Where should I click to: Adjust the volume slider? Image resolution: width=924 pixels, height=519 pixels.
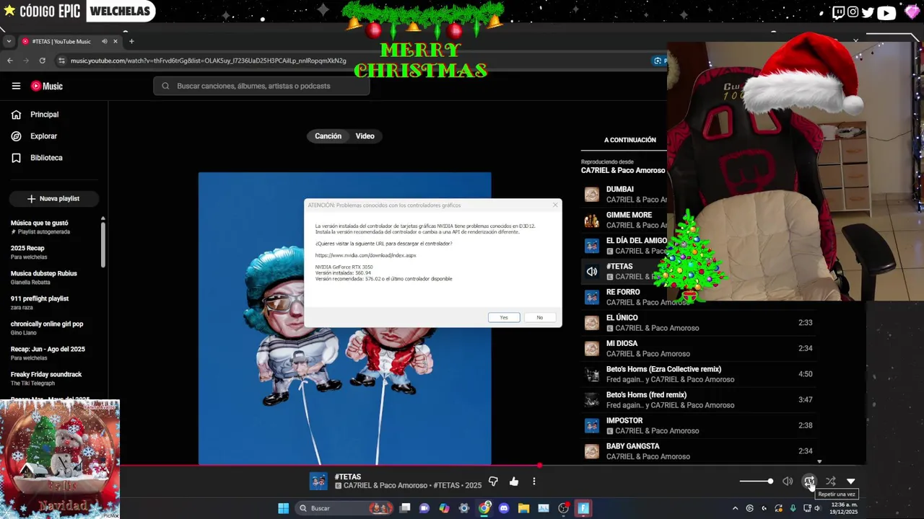click(756, 482)
